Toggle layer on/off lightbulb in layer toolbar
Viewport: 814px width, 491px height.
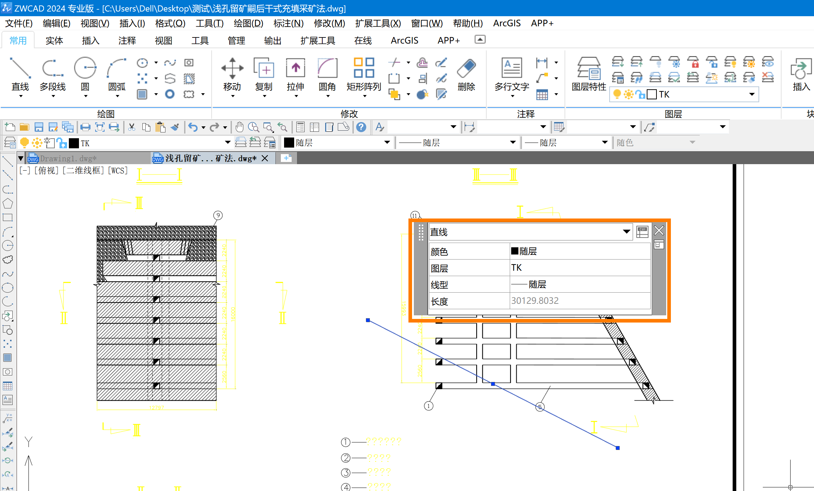click(24, 143)
